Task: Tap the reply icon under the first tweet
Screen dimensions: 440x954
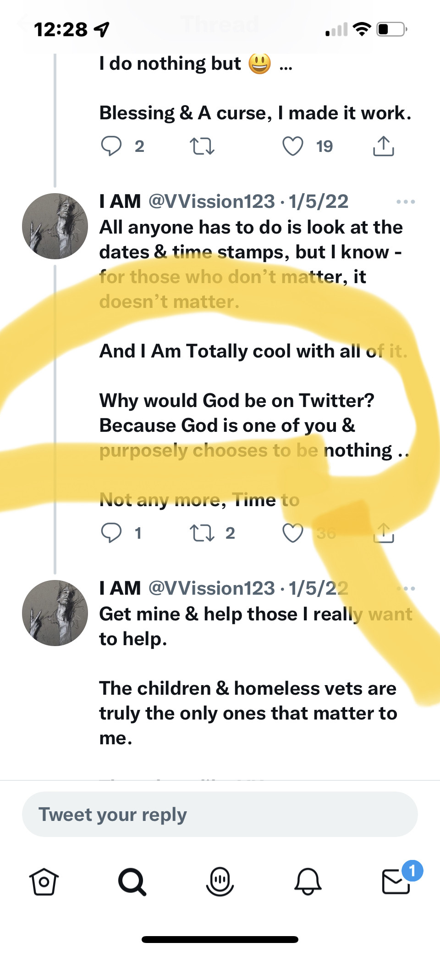Action: (111, 146)
